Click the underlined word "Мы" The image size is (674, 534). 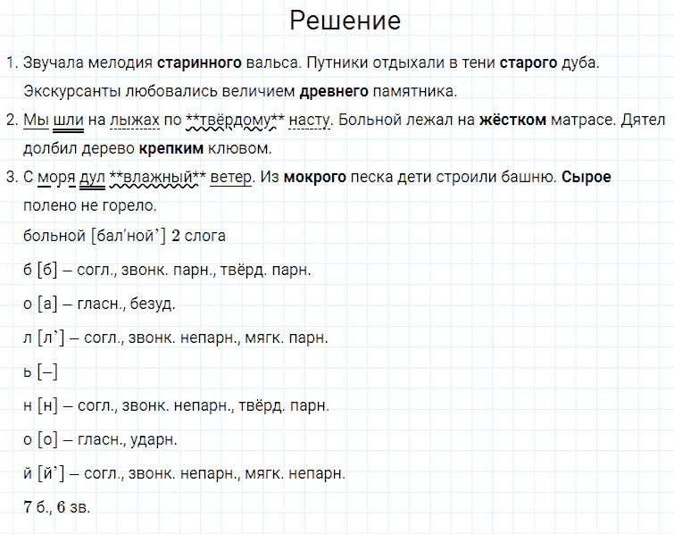(x=36, y=120)
